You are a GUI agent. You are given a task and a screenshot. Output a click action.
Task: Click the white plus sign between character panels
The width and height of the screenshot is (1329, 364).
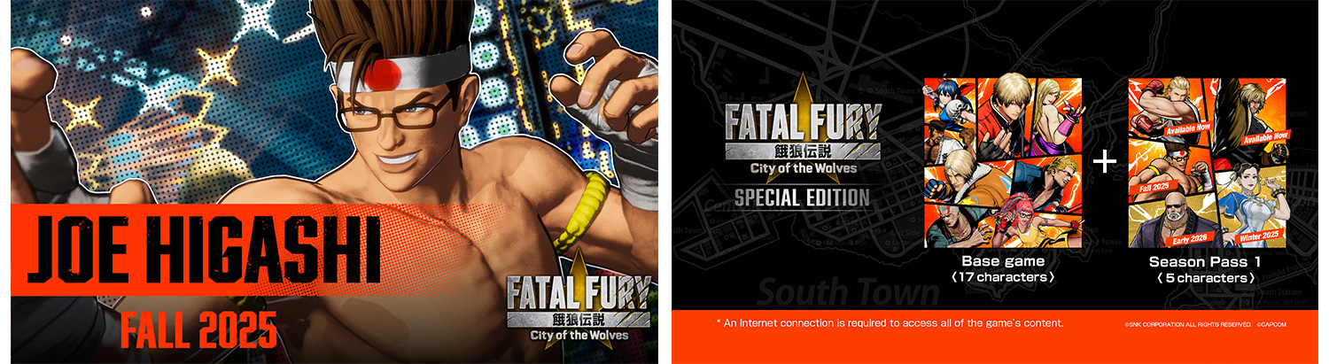point(1104,162)
